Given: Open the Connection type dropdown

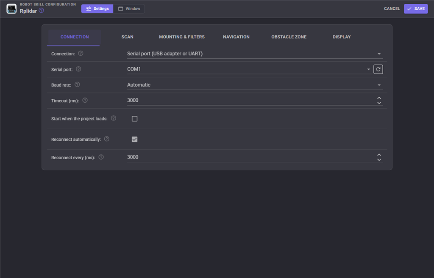Looking at the screenshot, I should pyautogui.click(x=255, y=54).
